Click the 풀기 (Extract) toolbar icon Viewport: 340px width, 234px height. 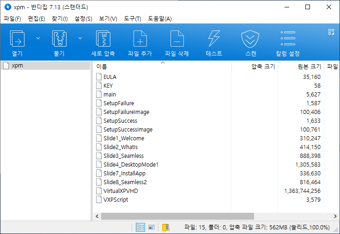(59, 39)
